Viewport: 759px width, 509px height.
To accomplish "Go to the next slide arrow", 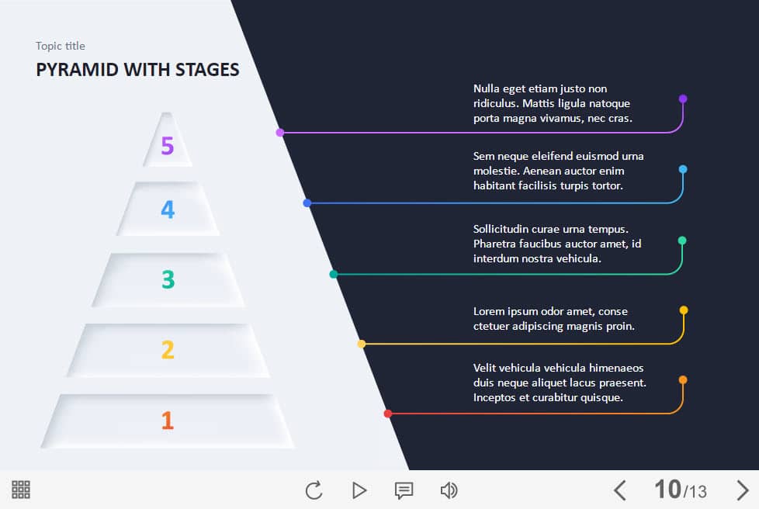I will pos(742,490).
